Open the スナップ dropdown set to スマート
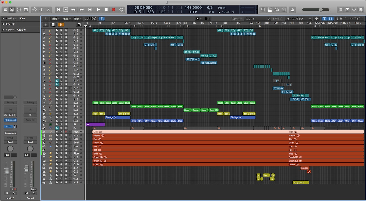 tap(257, 19)
